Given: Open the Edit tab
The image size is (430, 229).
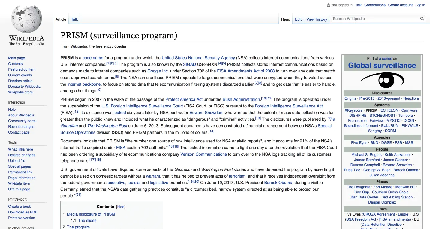Looking at the screenshot, I should click(298, 19).
